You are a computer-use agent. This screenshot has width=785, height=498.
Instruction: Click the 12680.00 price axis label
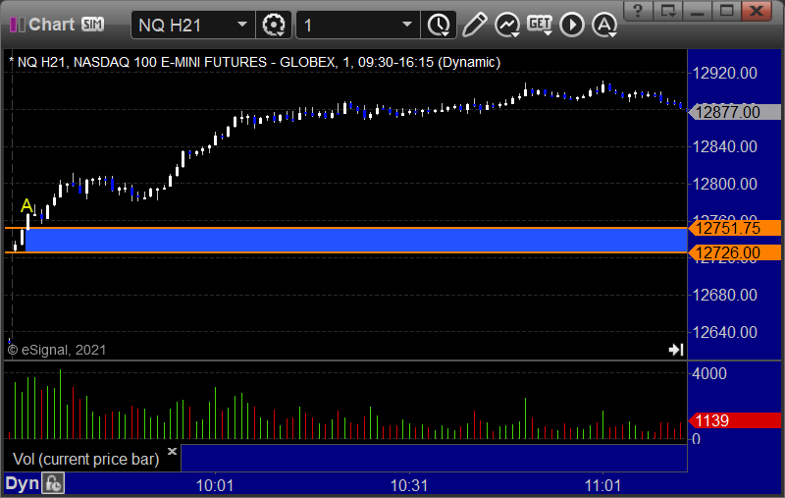tap(724, 295)
